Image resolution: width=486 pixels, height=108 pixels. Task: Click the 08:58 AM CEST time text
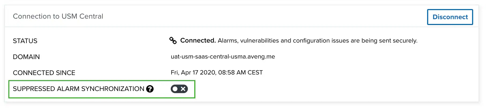(x=241, y=73)
